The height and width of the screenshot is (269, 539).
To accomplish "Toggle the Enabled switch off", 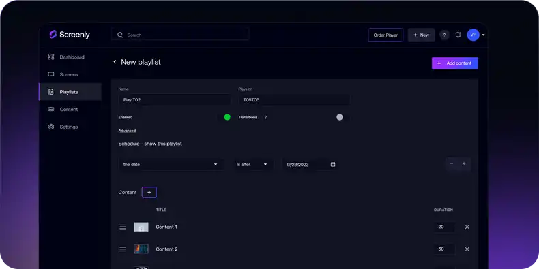I will (224, 117).
